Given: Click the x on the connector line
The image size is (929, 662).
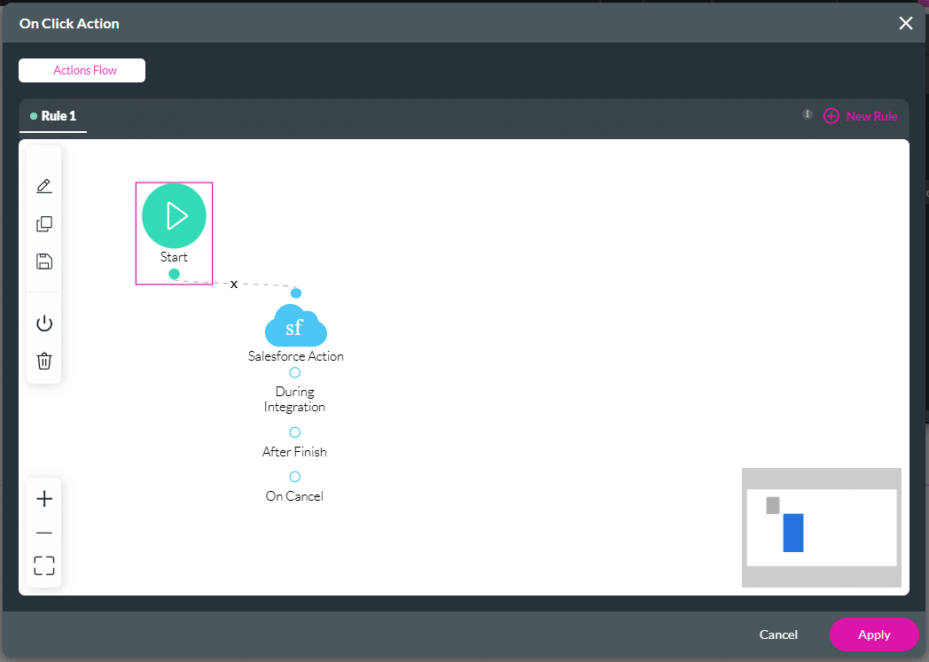Looking at the screenshot, I should pyautogui.click(x=234, y=284).
